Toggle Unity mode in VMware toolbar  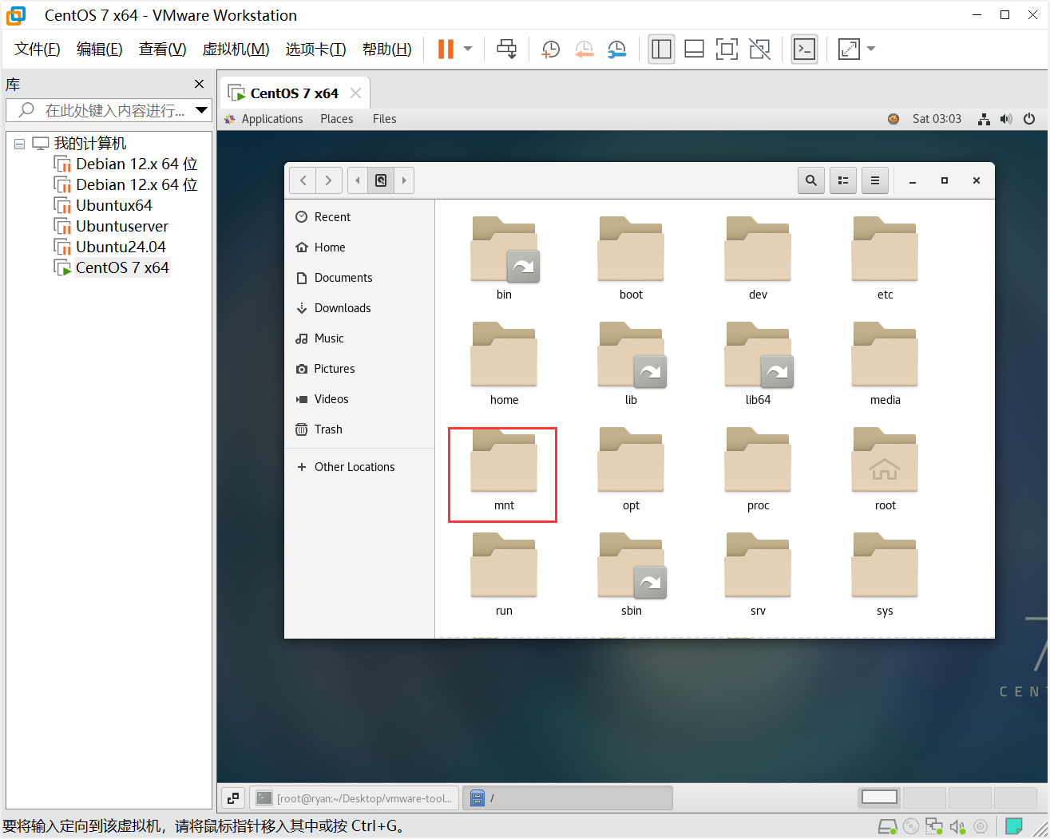tap(759, 49)
